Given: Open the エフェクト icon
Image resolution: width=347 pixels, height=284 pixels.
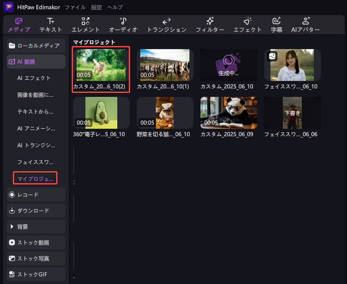Looking at the screenshot, I should 247,21.
